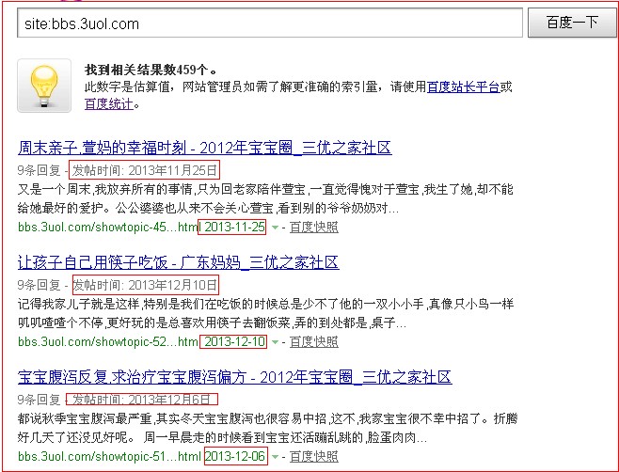The height and width of the screenshot is (472, 619).
Task: Click snippet starting 记得我家儿子就是这样
Action: (x=265, y=313)
